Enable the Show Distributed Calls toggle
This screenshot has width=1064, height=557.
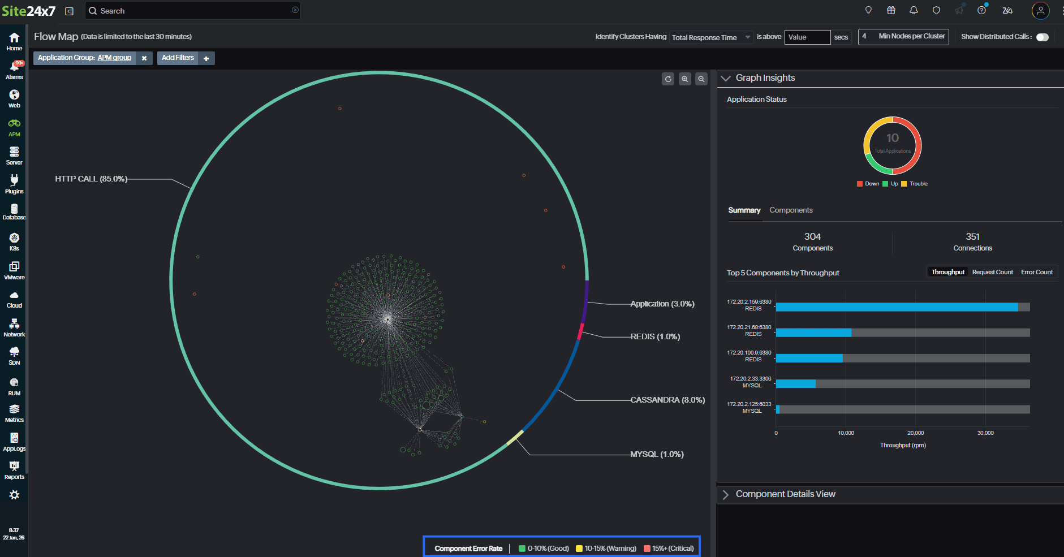[1043, 36]
